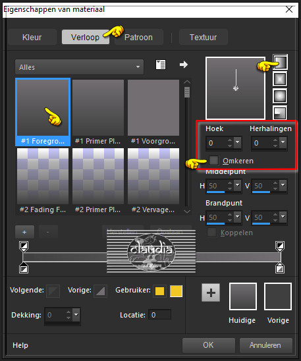Click the white arrow icon beside category list
This screenshot has height=361, width=301.
click(x=183, y=65)
